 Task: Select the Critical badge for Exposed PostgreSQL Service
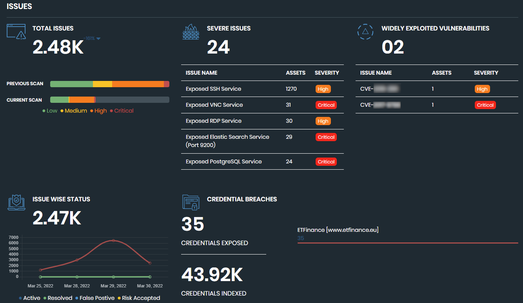point(326,161)
